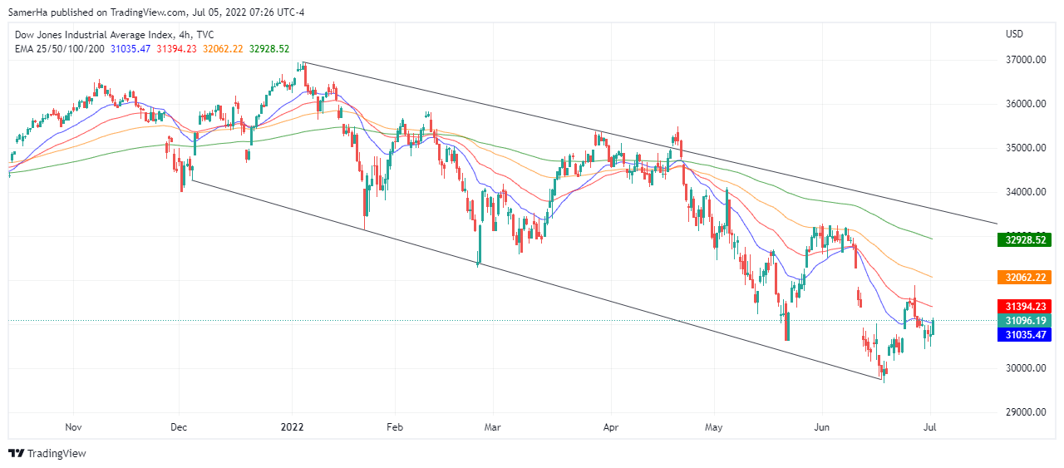Viewport: 1064px width, 468px height.
Task: Click the 29000.00 price axis label
Action: pos(1025,412)
